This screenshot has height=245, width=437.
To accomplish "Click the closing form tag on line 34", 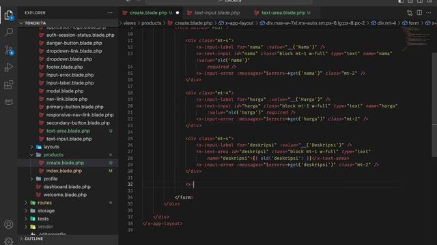I will coord(184,197).
